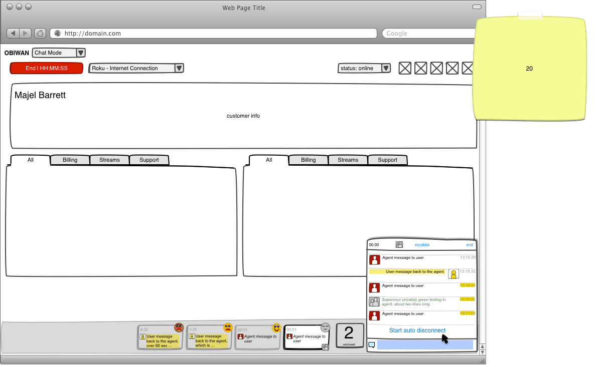
Task: Click the chat message input field
Action: point(425,345)
